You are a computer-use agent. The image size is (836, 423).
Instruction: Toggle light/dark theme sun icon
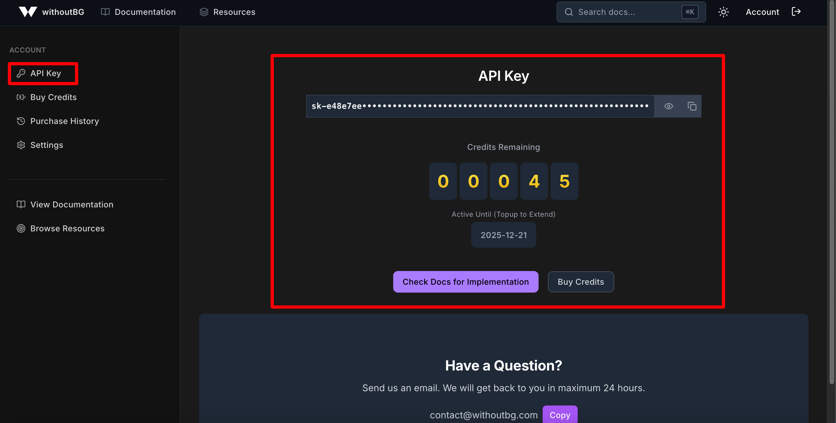pyautogui.click(x=723, y=12)
